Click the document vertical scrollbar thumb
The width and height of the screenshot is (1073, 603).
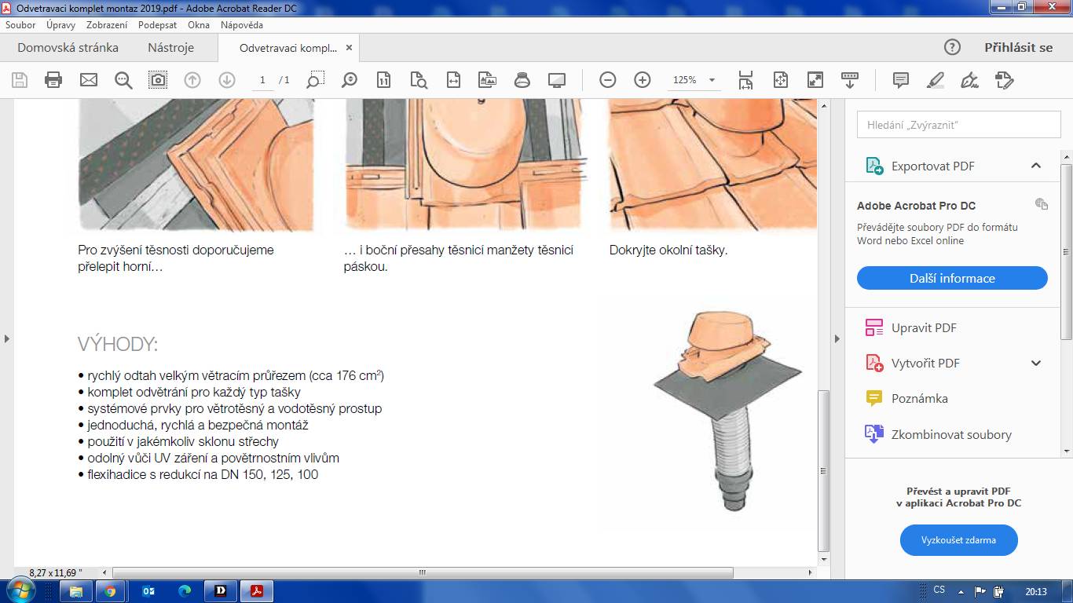click(x=823, y=470)
